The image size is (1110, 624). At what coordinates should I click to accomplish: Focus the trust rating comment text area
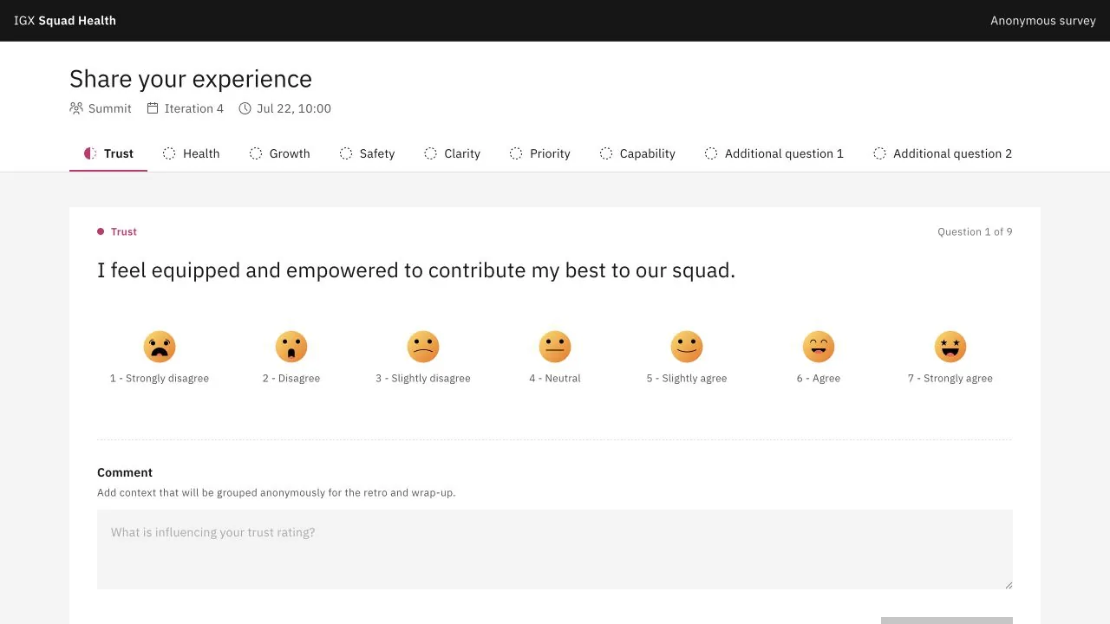click(x=555, y=549)
